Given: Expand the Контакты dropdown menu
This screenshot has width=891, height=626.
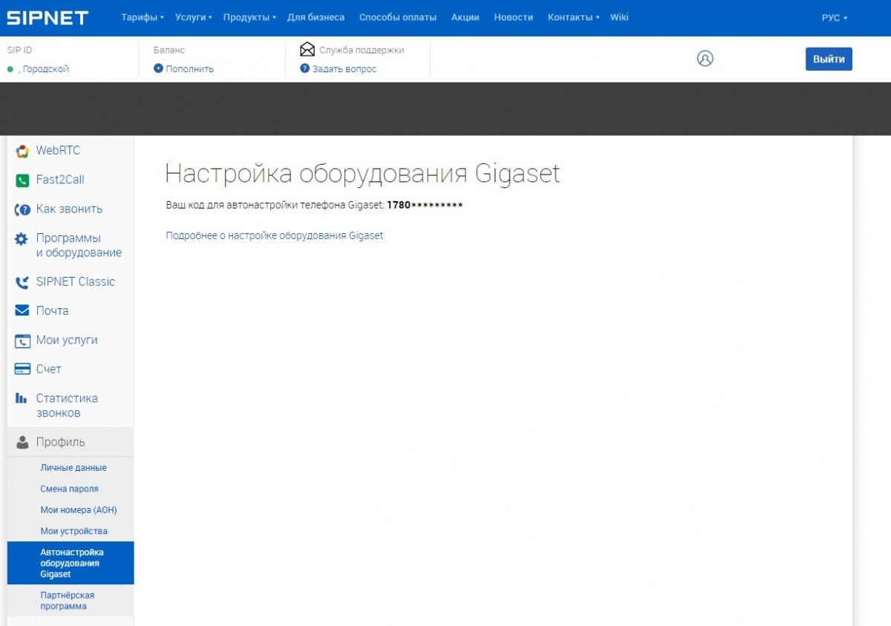Looking at the screenshot, I should click(573, 17).
